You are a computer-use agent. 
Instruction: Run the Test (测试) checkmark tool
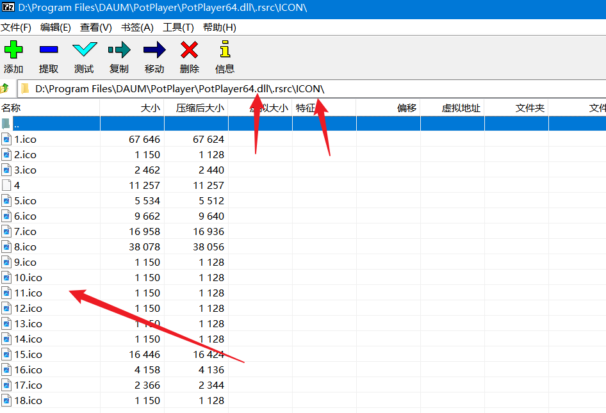84,50
